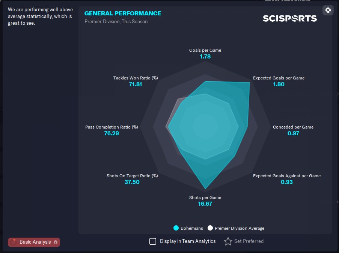339x253 pixels.
Task: Select the Shots per Game value 16.67
Action: 205,204
